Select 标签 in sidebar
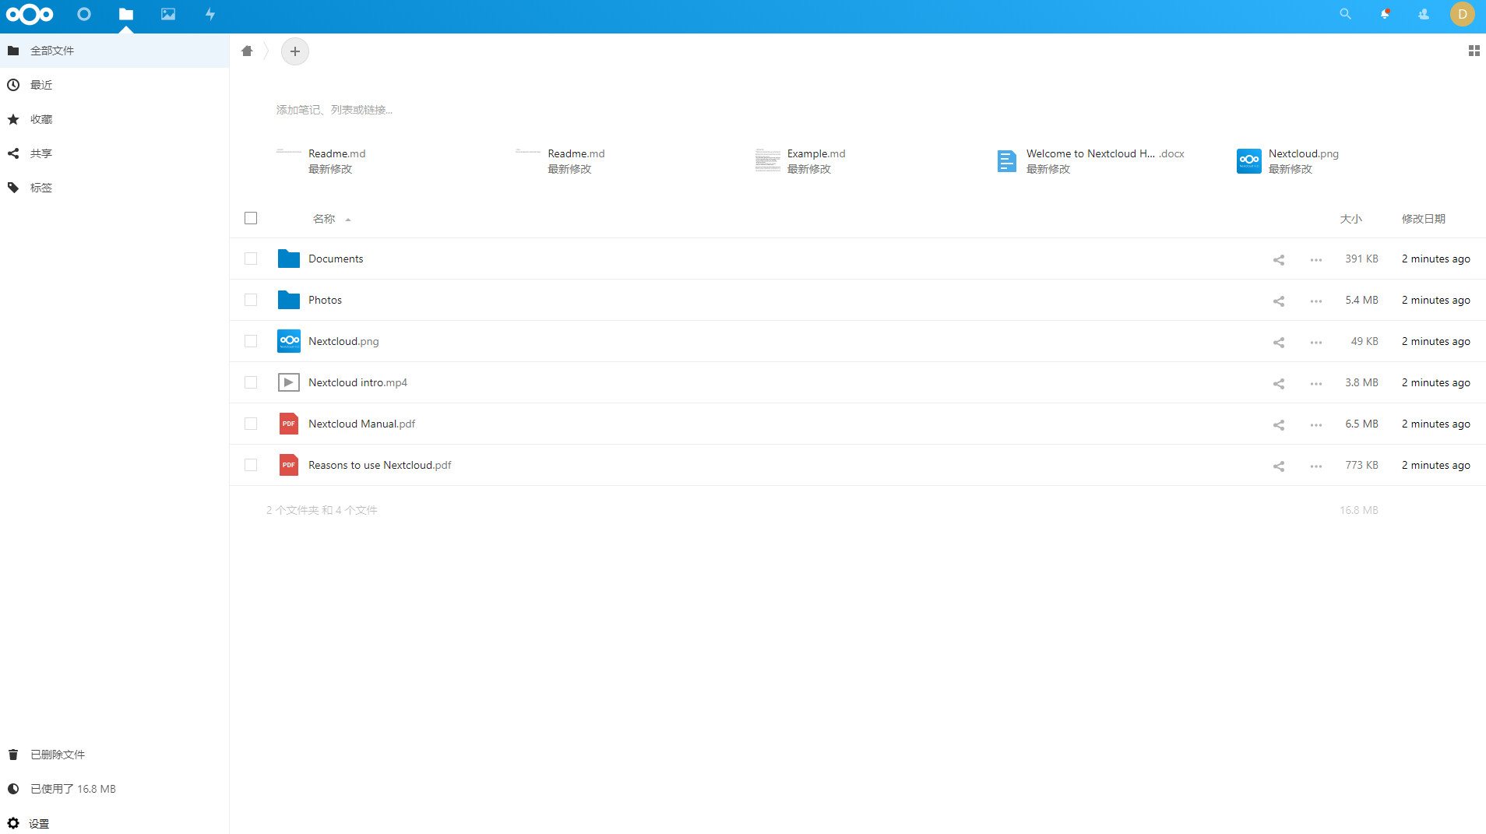 [x=114, y=188]
